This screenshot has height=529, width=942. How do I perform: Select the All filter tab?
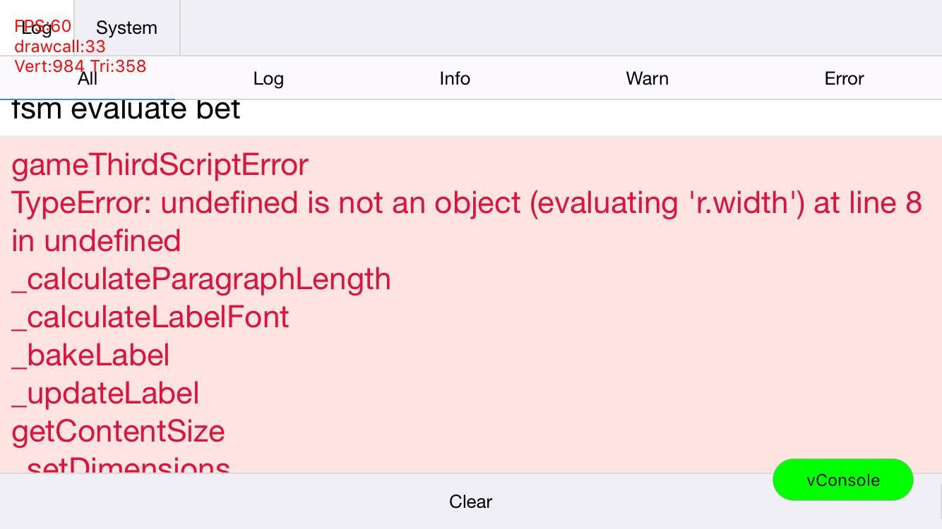(87, 78)
